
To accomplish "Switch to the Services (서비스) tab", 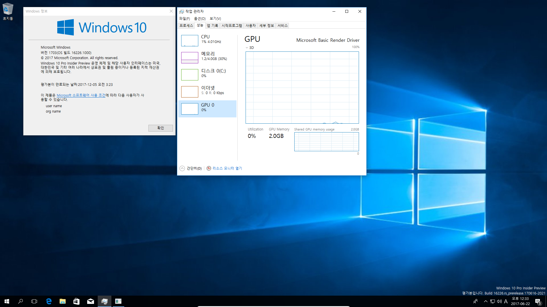I will click(283, 26).
